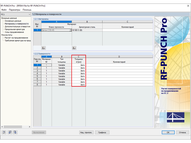Open Дополнительные отверстия tree item
Screen dimensions: 191x143
pyautogui.click(x=17, y=27)
